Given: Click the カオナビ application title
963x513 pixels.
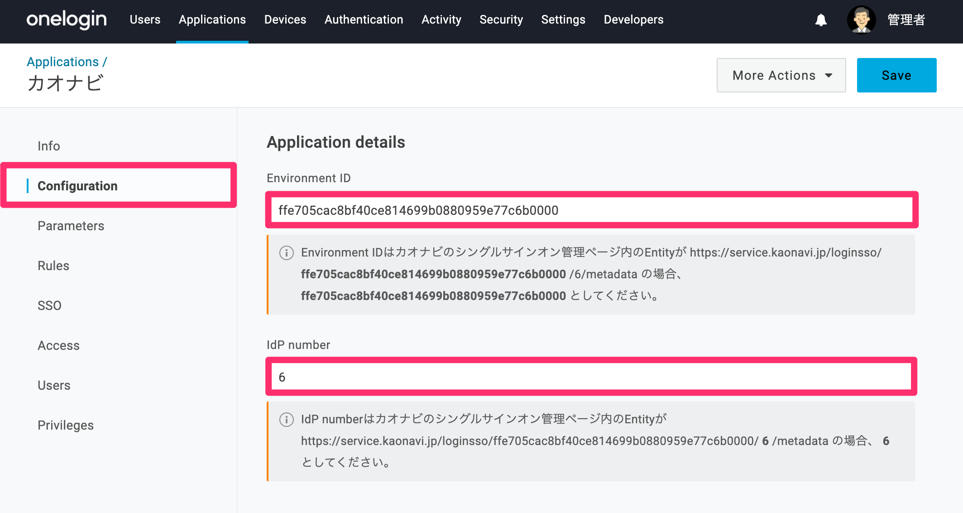Looking at the screenshot, I should (x=66, y=83).
